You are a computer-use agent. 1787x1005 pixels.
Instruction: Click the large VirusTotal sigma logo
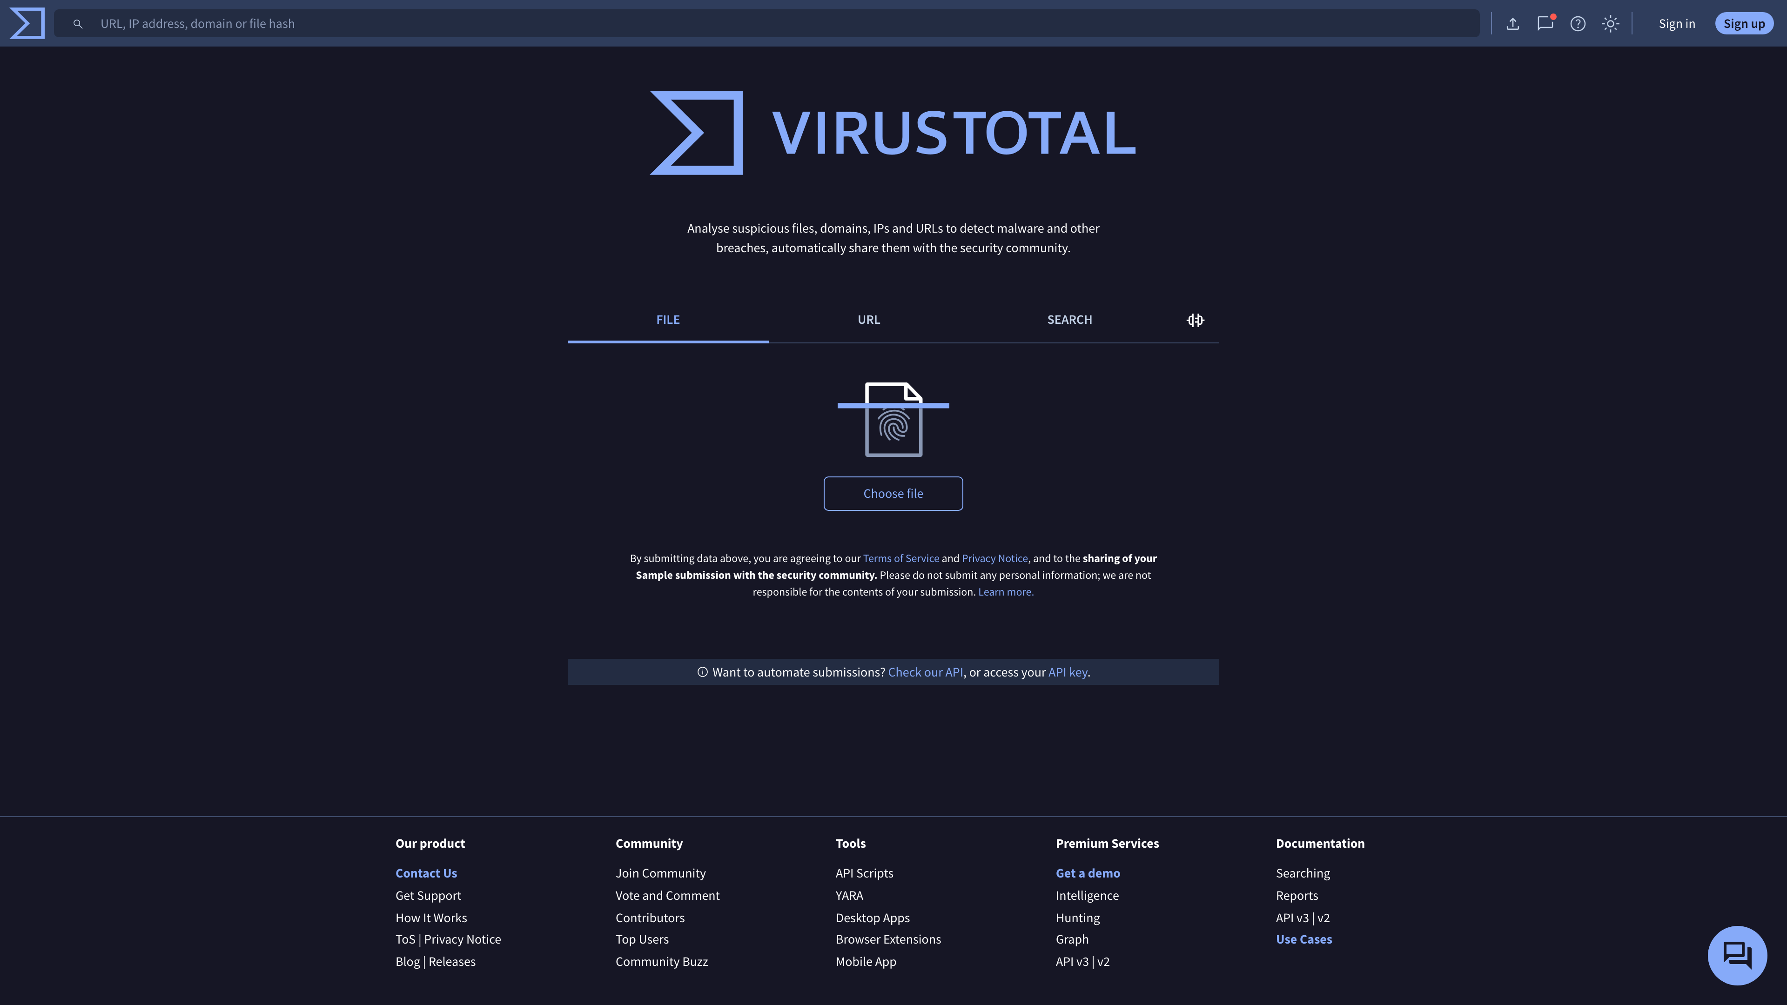[697, 133]
